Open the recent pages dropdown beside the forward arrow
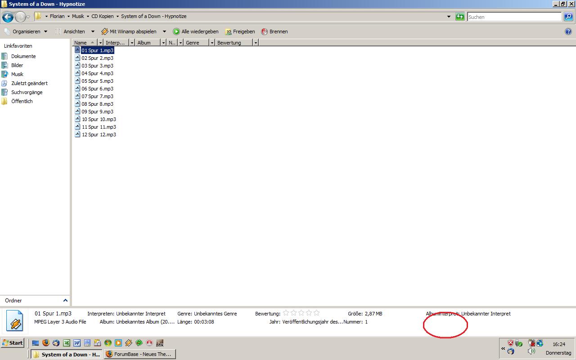The image size is (576, 360). [28, 17]
